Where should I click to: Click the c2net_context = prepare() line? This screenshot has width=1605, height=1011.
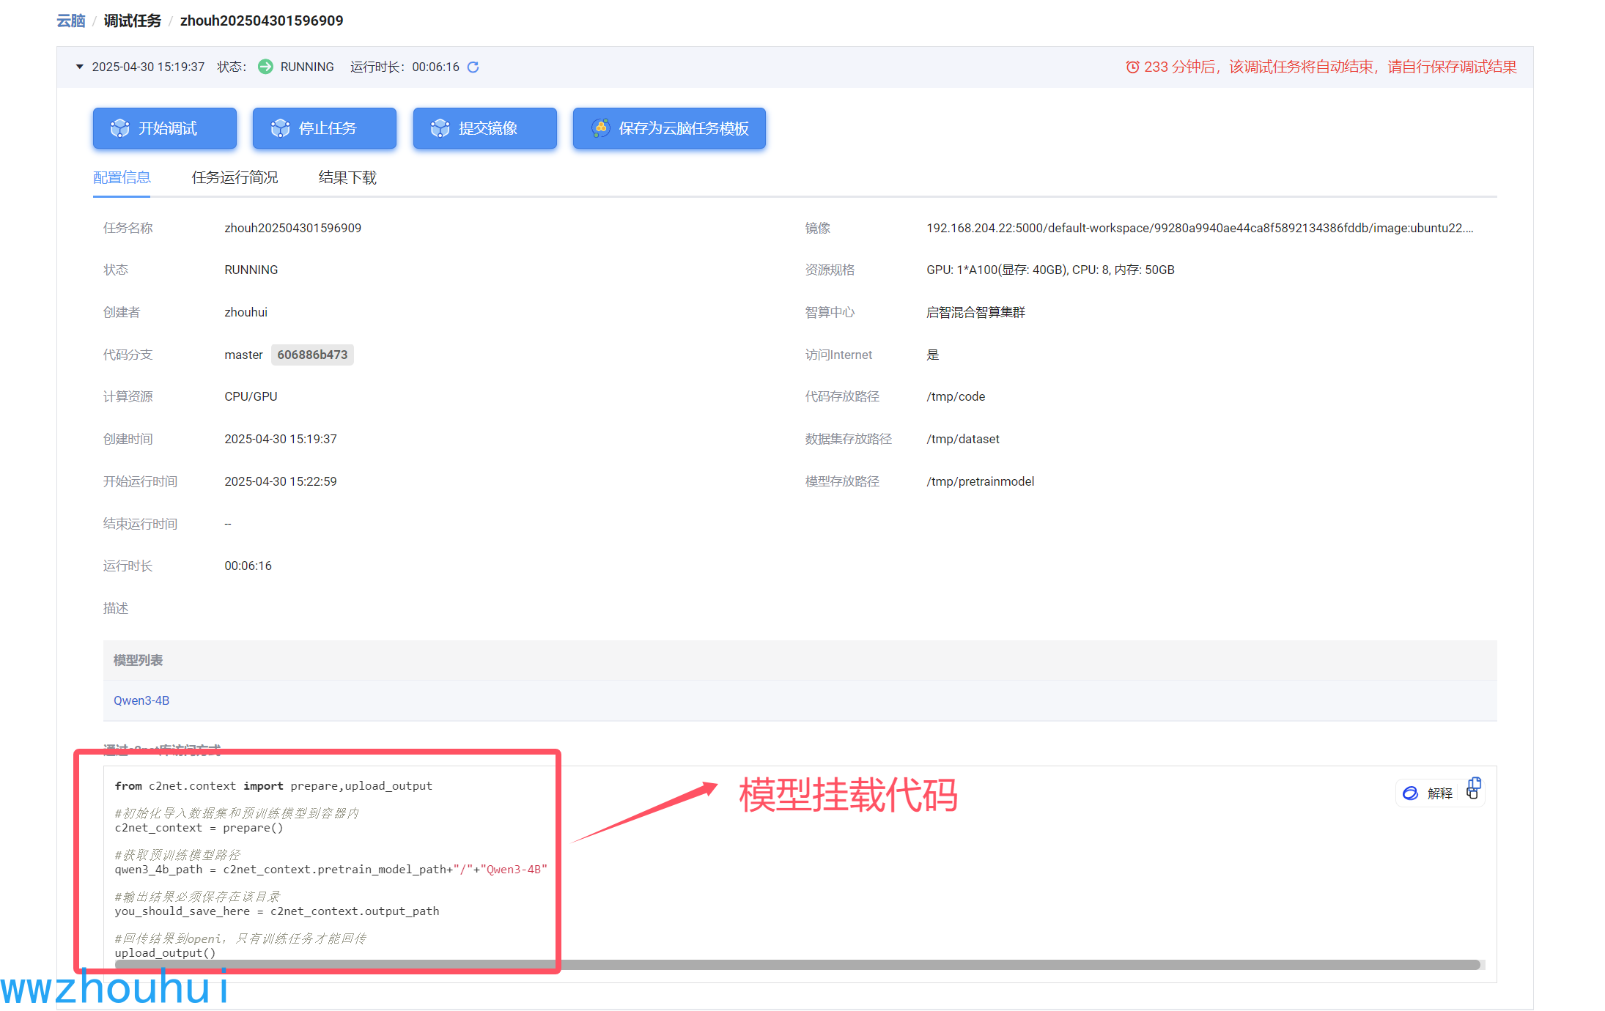point(199,827)
